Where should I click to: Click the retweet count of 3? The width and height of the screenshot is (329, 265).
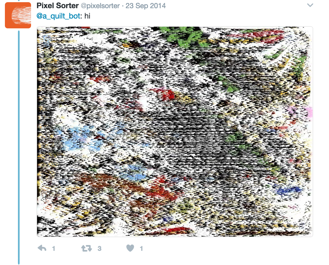(99, 248)
